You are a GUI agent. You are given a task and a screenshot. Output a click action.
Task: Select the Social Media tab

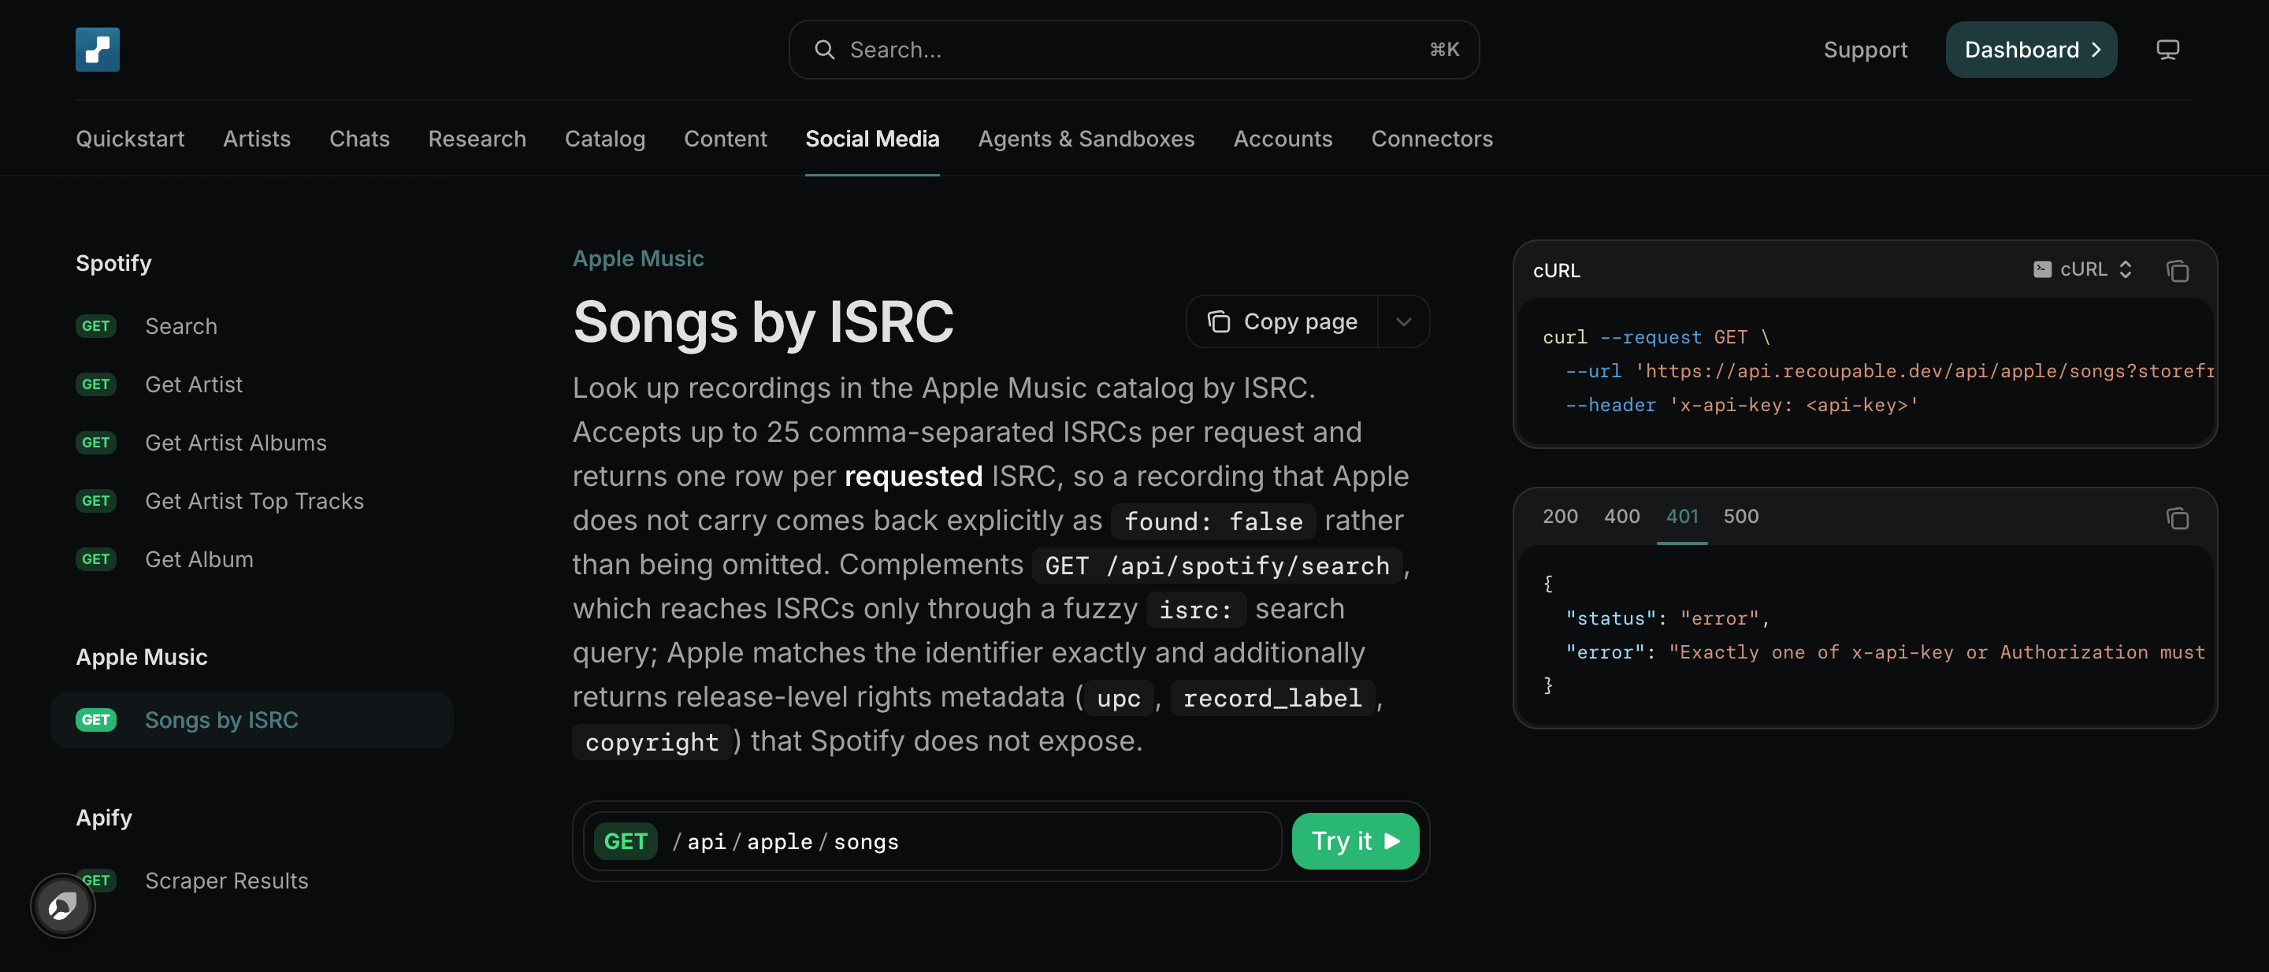coord(872,138)
